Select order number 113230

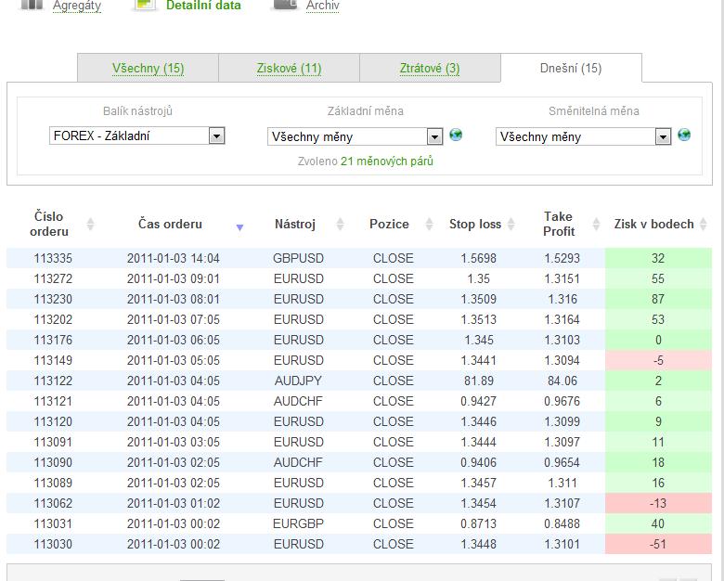[53, 299]
